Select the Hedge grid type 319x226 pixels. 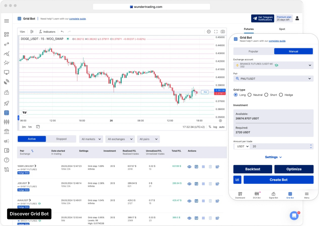pyautogui.click(x=281, y=95)
